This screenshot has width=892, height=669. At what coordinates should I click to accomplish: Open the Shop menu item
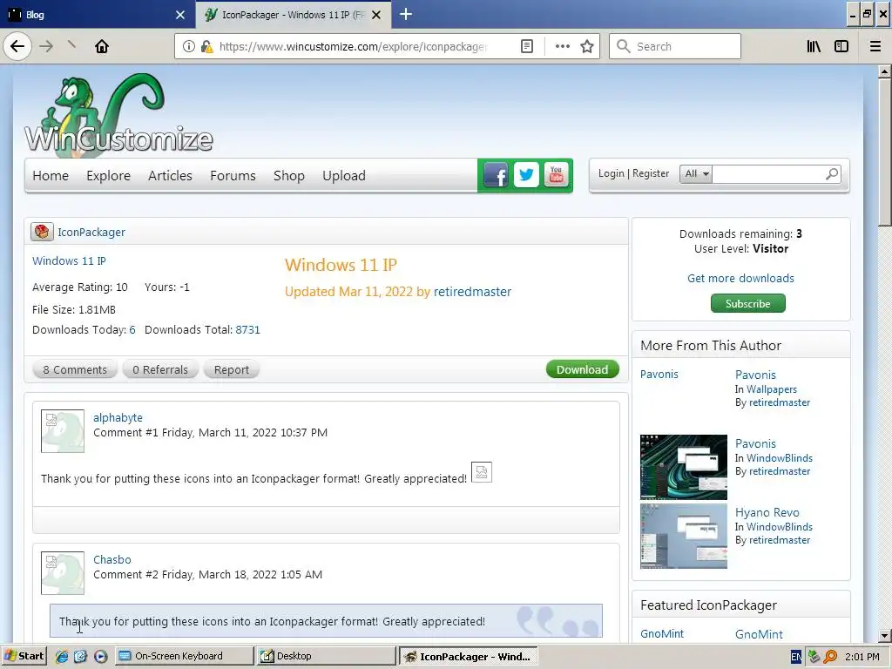[x=289, y=175]
